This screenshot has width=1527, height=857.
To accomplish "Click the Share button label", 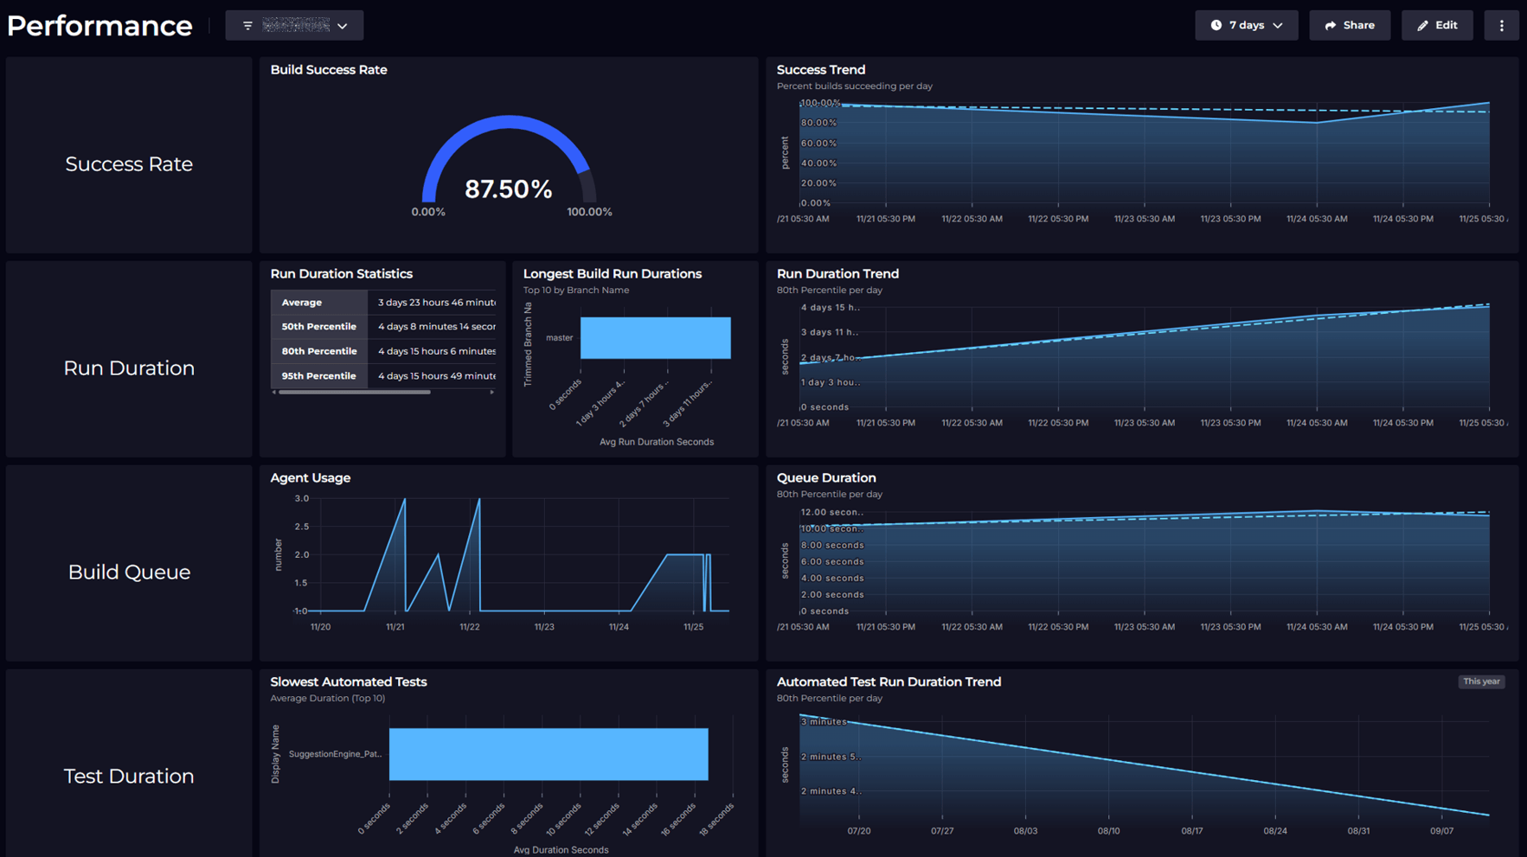I will point(1358,26).
